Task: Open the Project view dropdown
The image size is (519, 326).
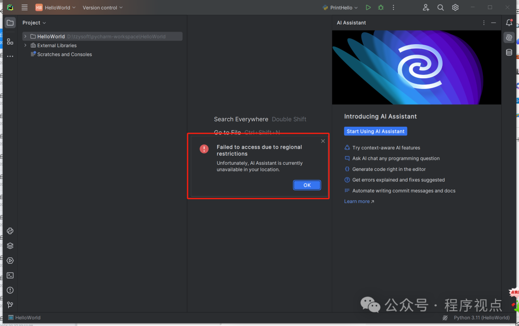Action: tap(34, 23)
